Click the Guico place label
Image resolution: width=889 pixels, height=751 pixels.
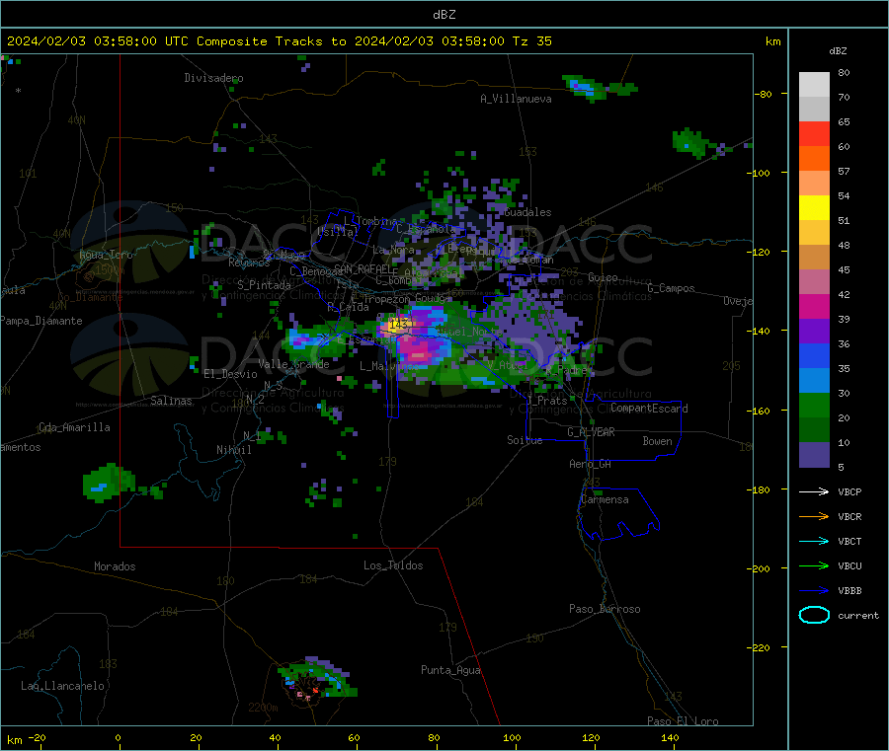point(603,277)
